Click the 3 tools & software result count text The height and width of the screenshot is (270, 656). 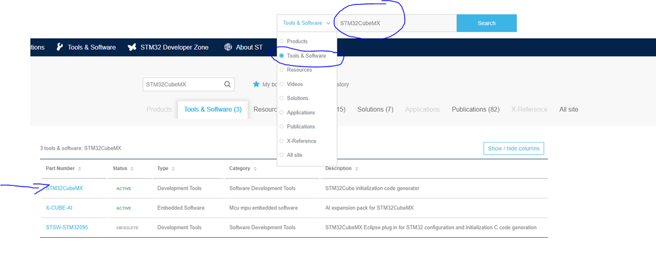[81, 148]
